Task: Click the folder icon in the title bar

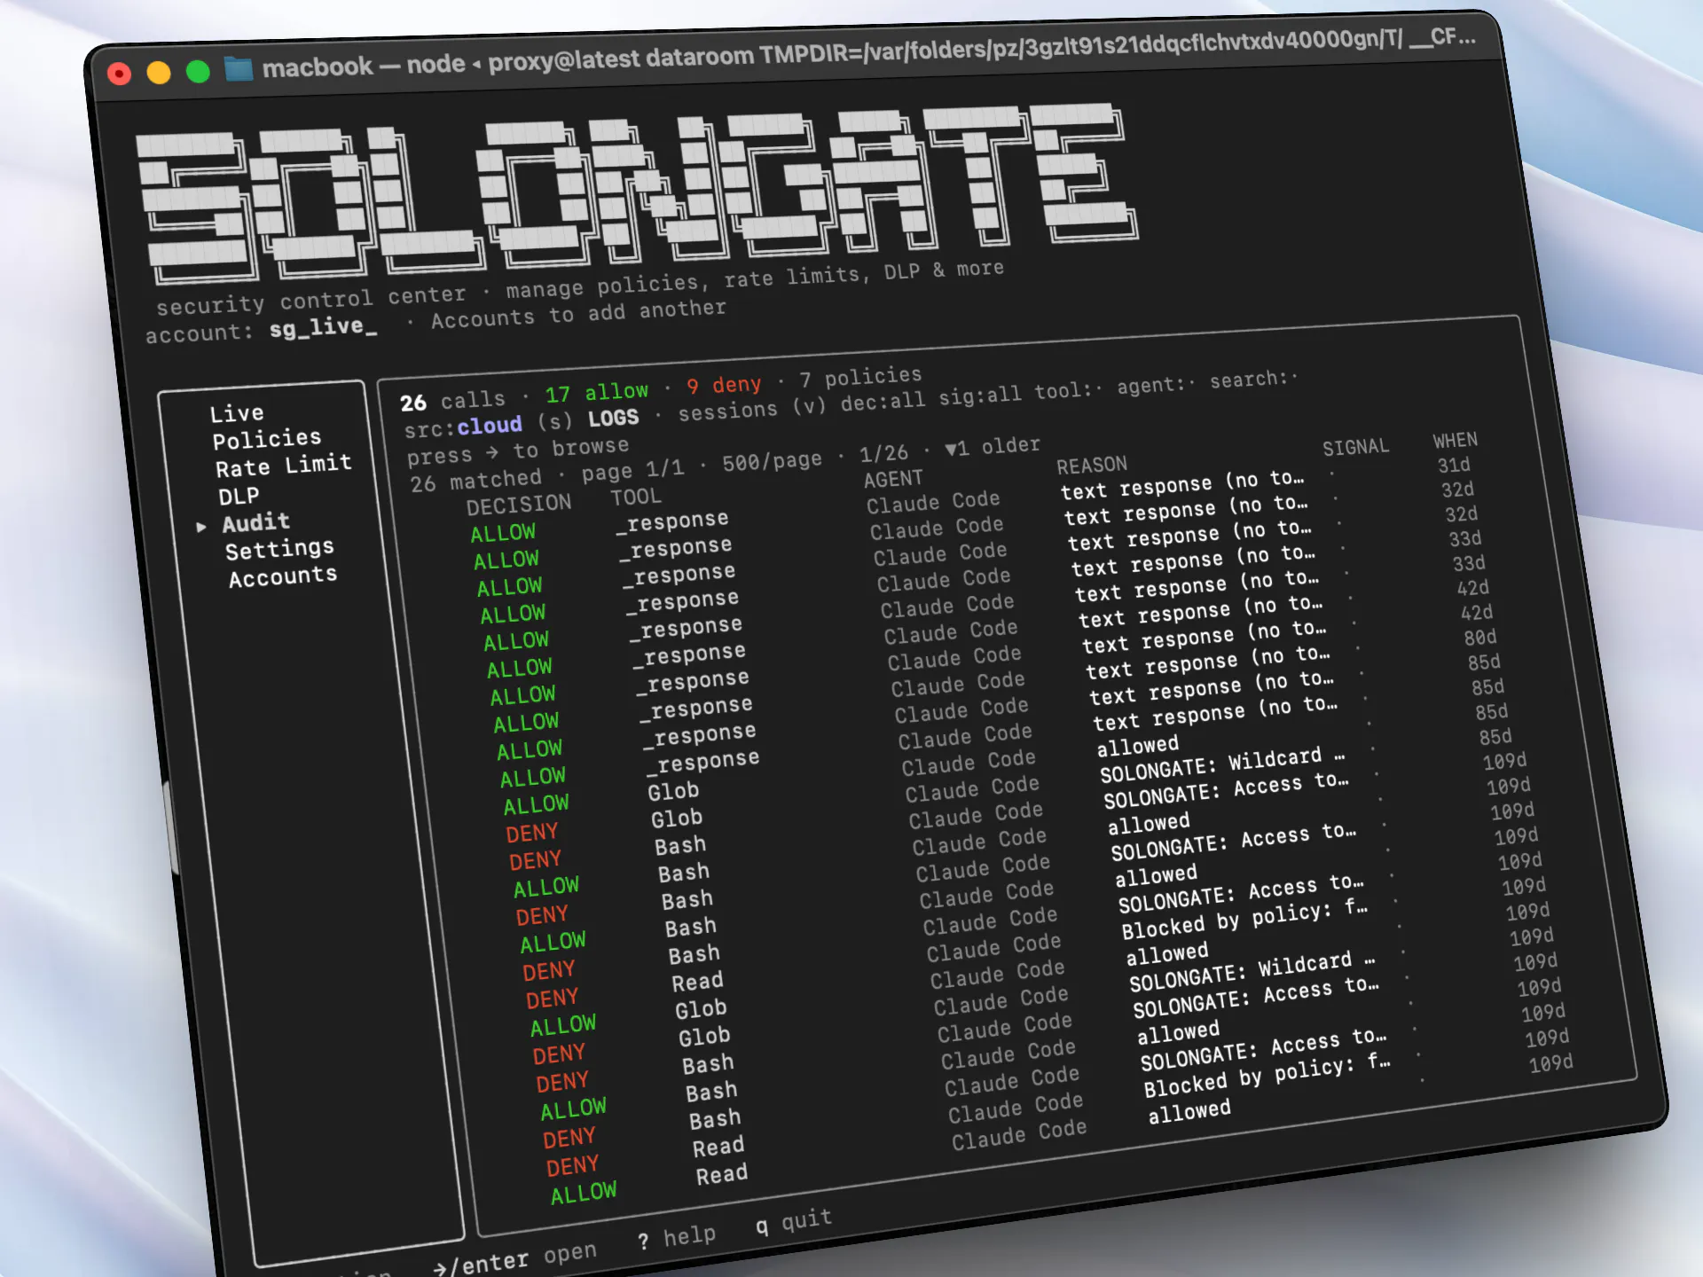Action: point(238,69)
